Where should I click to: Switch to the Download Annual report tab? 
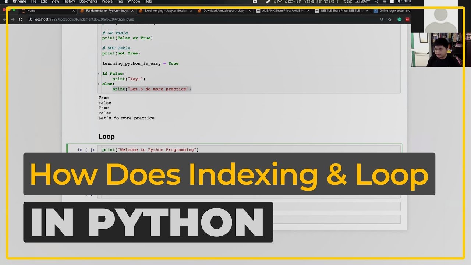224,11
